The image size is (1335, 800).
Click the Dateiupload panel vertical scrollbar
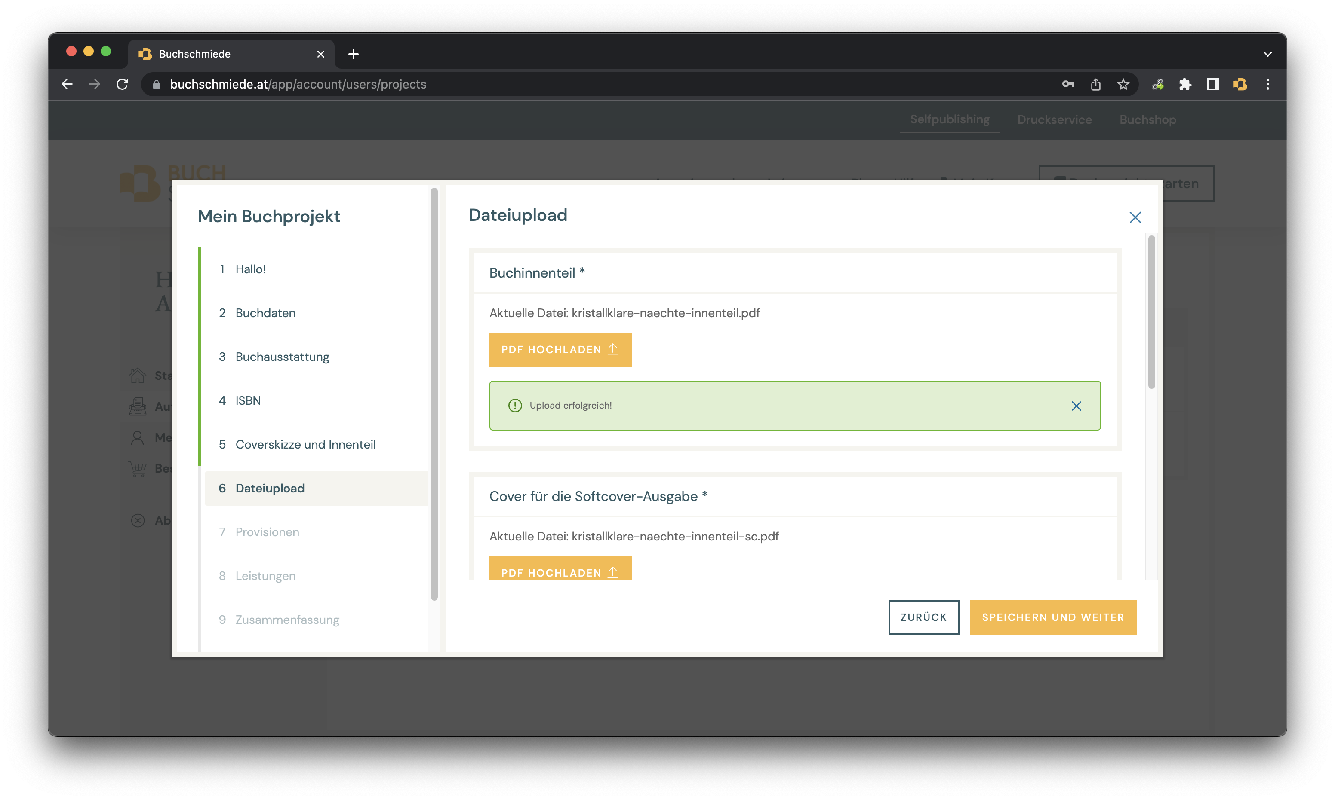1151,313
